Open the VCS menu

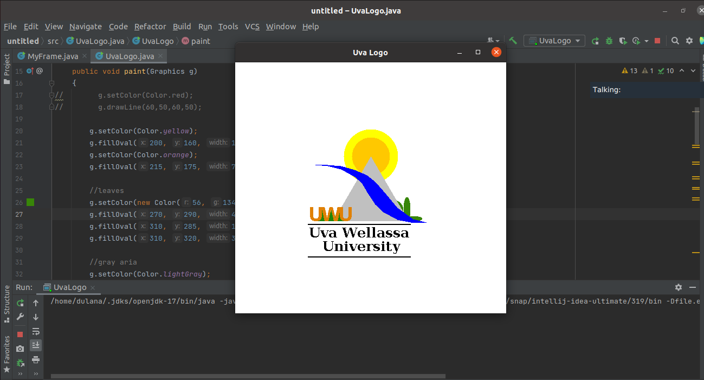252,26
